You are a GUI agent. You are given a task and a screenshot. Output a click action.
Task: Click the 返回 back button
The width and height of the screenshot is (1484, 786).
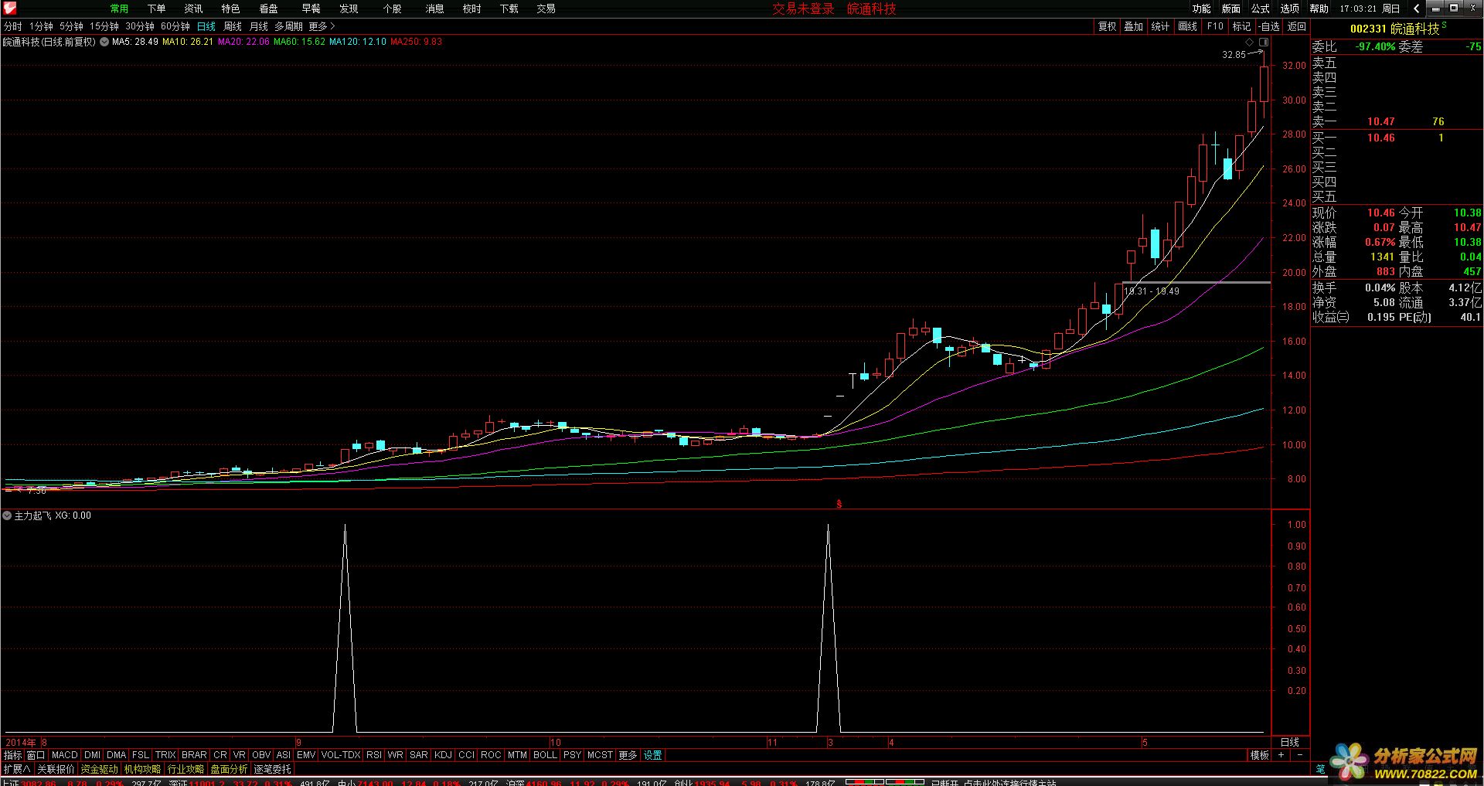click(x=1297, y=26)
